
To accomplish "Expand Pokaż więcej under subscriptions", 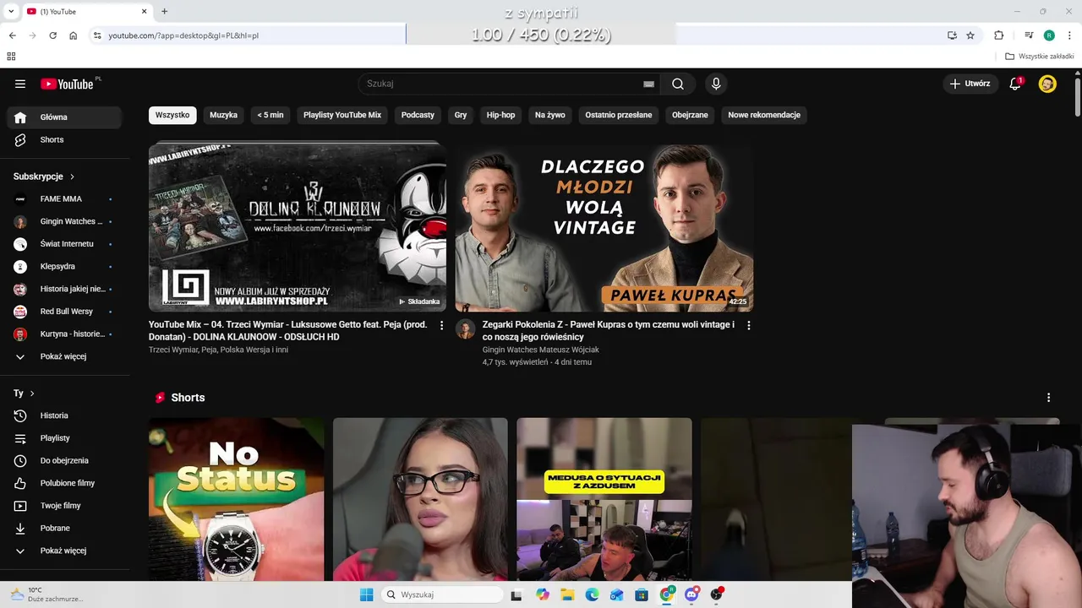I will (x=64, y=356).
